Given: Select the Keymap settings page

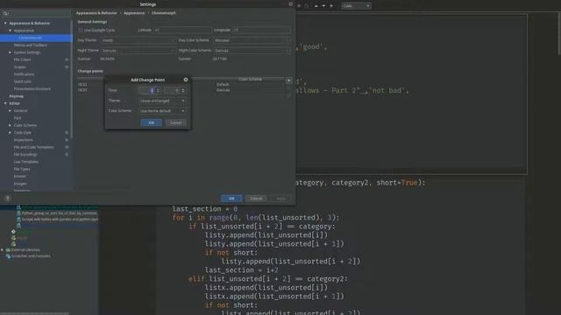Looking at the screenshot, I should 16,96.
